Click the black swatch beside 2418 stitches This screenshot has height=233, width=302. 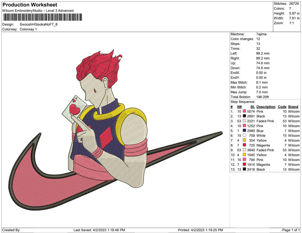pyautogui.click(x=244, y=169)
